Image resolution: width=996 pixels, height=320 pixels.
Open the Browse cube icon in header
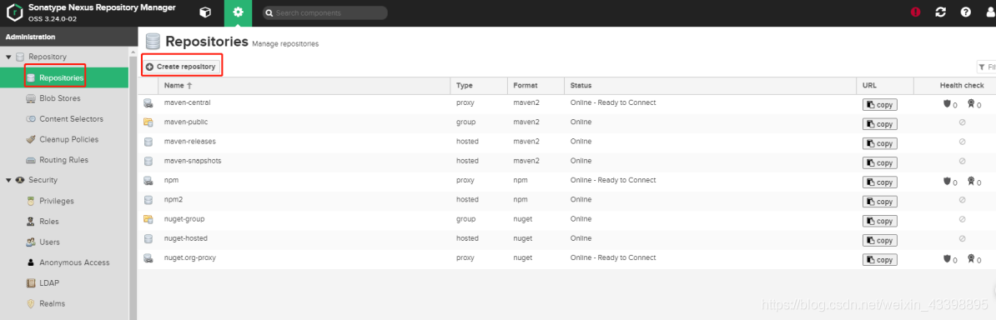point(205,12)
